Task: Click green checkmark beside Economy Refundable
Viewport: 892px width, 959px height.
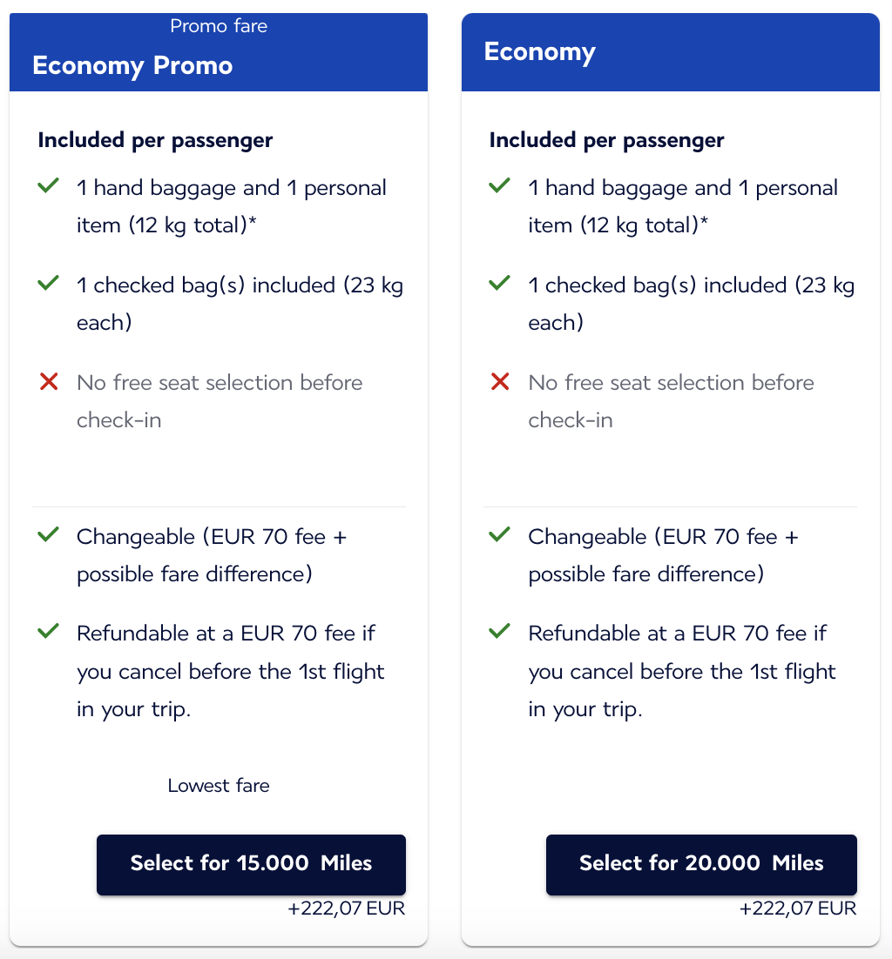Action: click(x=499, y=632)
